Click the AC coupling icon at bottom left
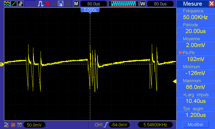Image resolution: width=215 pixels, height=129 pixels. click(6, 125)
